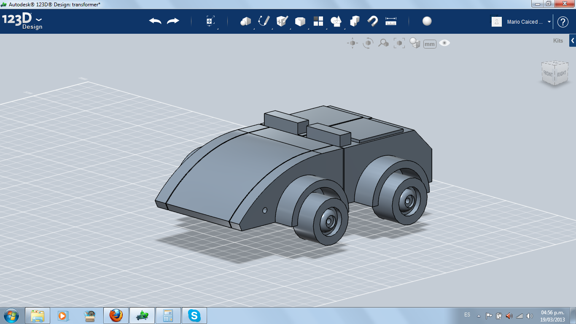Click the Show desktop strip after the clock
576x324 pixels.
click(x=573, y=316)
